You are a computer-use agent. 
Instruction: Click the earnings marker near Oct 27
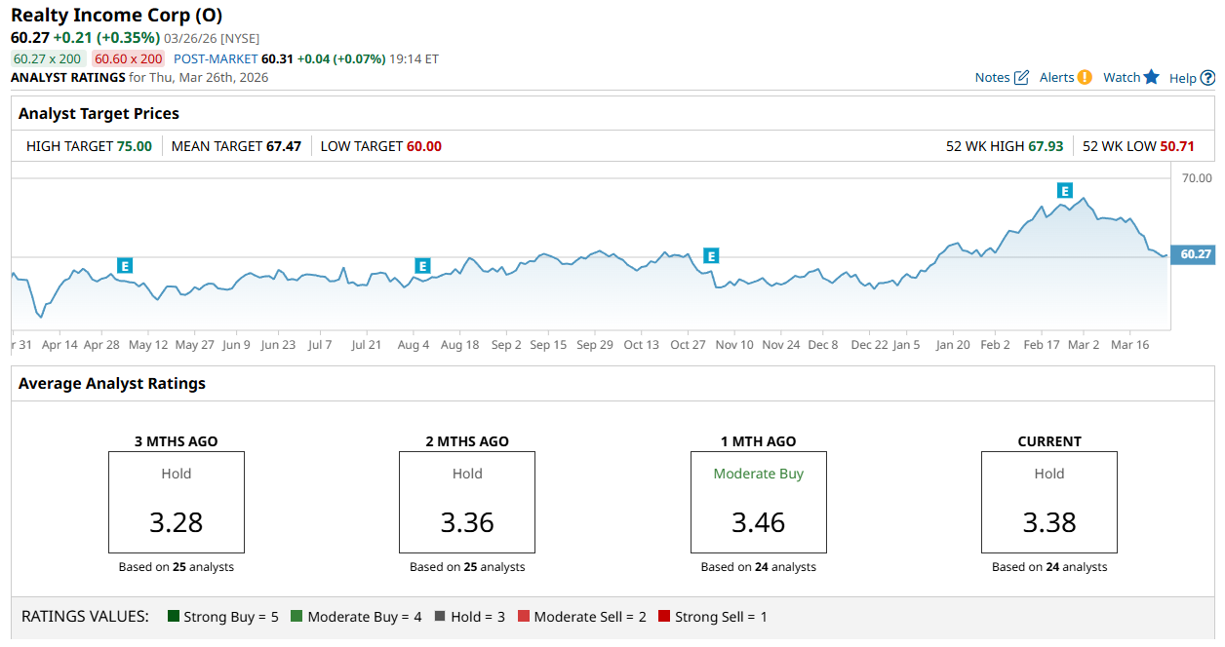coord(711,255)
